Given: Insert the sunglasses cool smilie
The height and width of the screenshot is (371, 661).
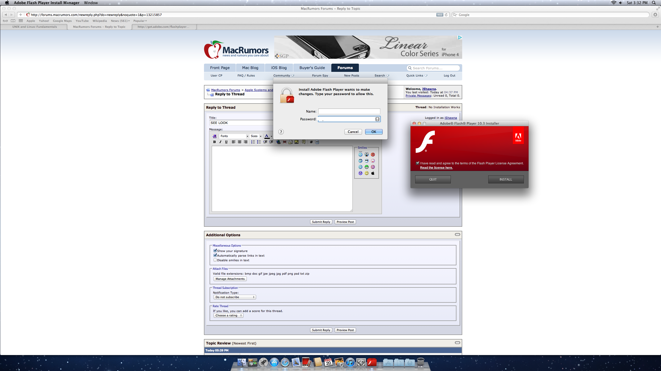Looking at the screenshot, I should pyautogui.click(x=367, y=161).
